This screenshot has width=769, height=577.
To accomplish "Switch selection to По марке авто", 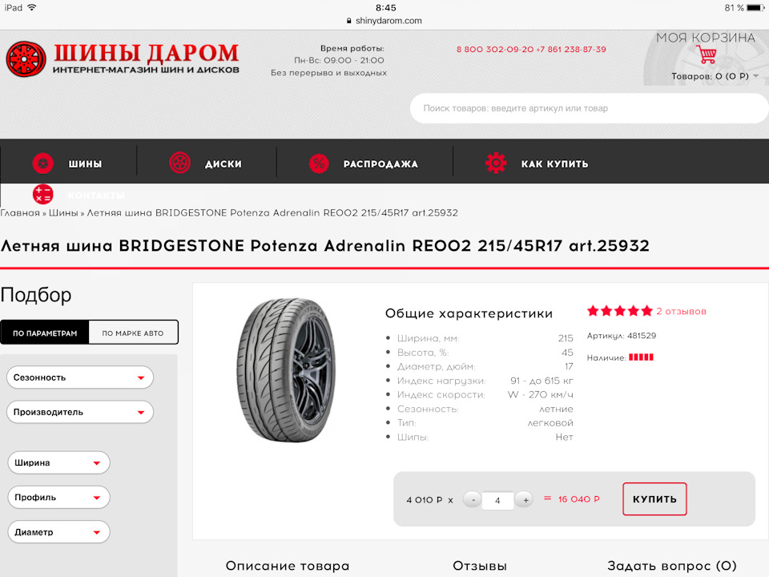I will point(133,333).
